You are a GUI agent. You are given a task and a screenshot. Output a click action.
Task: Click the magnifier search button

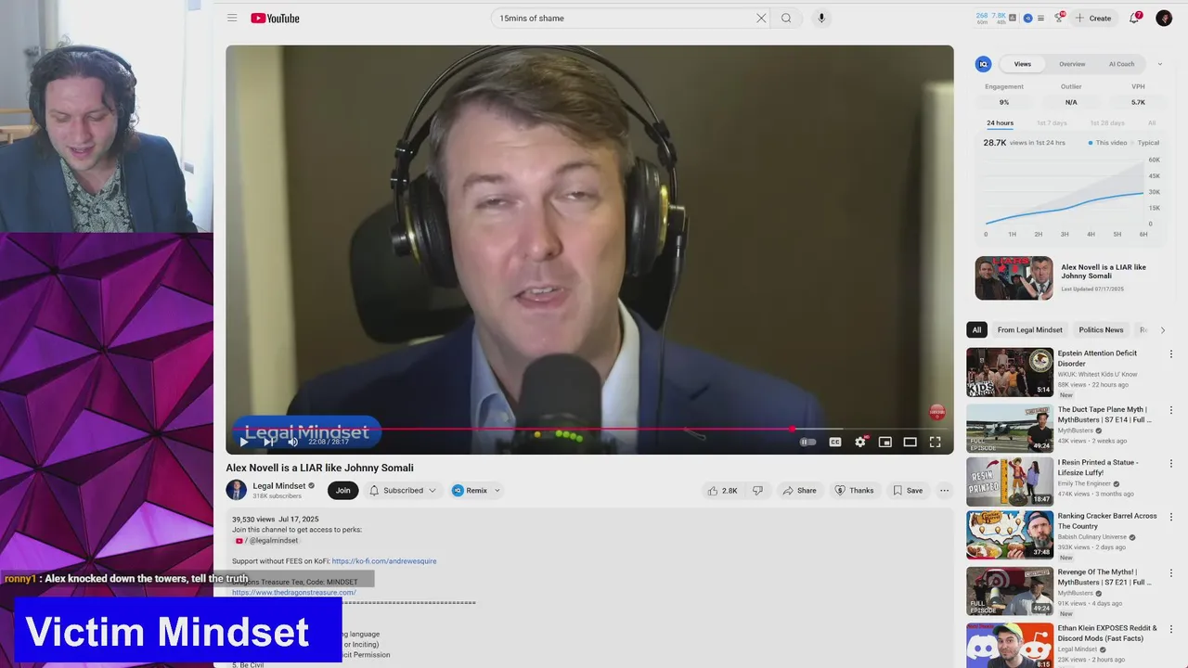pyautogui.click(x=786, y=18)
